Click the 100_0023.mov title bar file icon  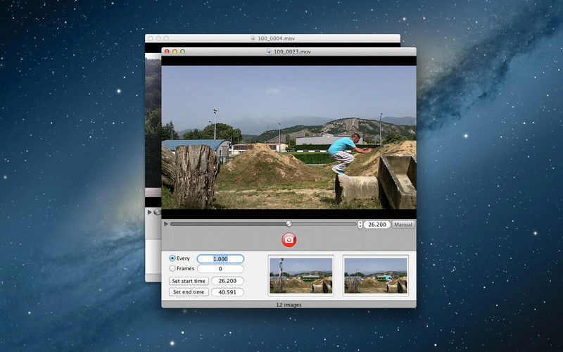(269, 51)
